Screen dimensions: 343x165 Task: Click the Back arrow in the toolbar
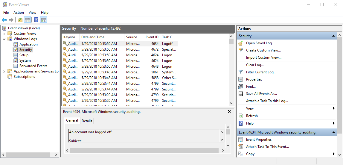pos(4,20)
